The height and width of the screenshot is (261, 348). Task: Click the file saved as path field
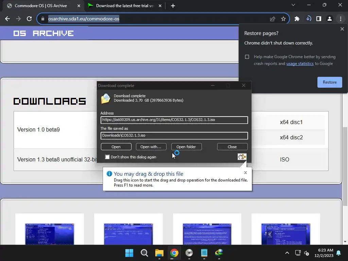pos(174,136)
